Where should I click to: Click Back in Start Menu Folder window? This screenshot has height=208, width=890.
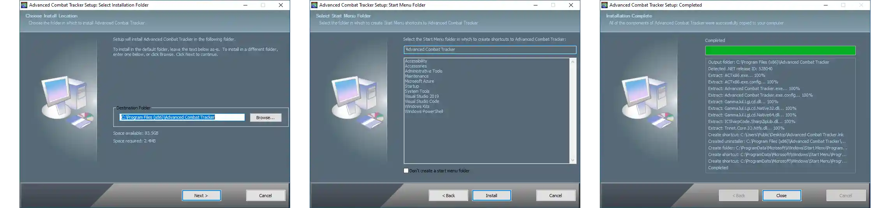coord(448,196)
